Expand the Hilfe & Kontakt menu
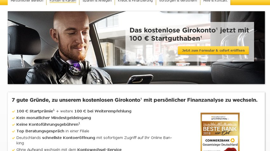Screen dimensions: 270x151 (x=215, y=1)
